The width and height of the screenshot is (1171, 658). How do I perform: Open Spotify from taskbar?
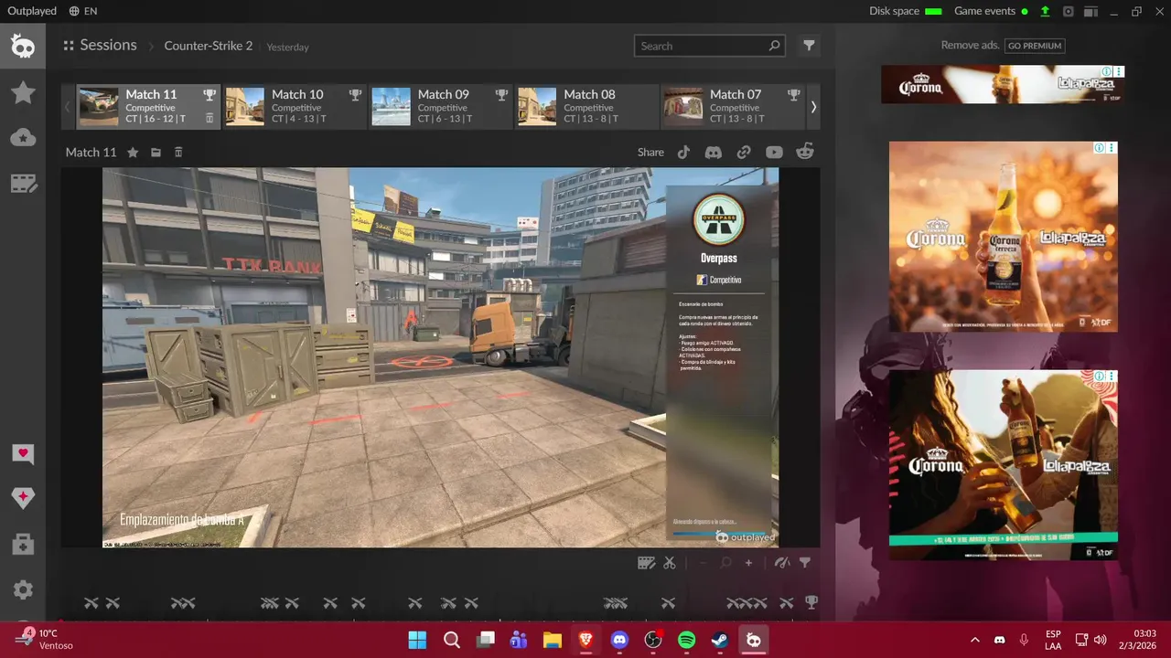click(x=687, y=640)
